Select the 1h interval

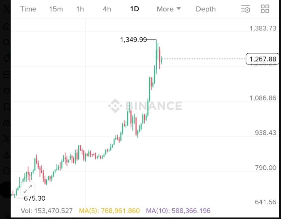click(x=80, y=9)
